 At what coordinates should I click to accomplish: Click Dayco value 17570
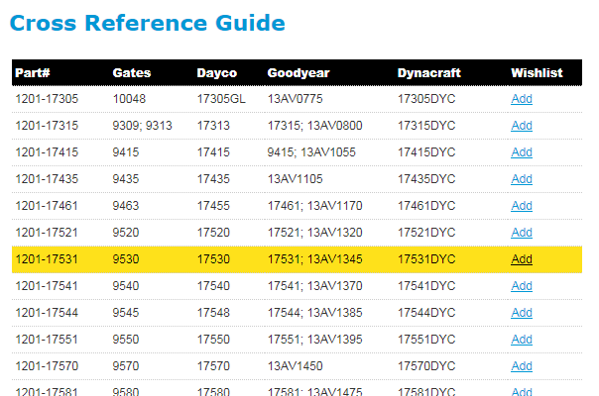tap(213, 366)
